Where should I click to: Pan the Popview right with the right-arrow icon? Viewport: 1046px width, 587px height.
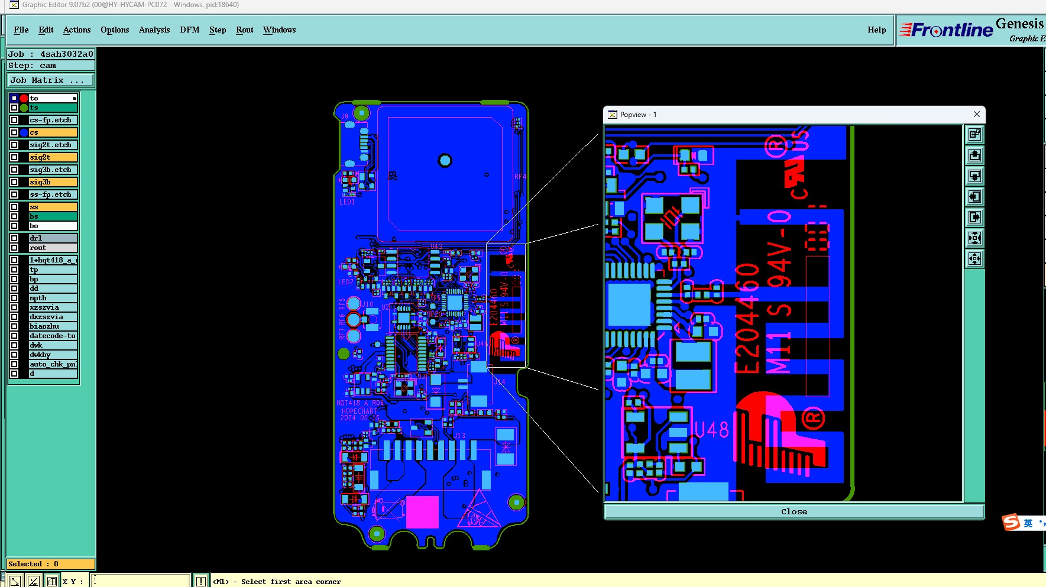point(974,218)
